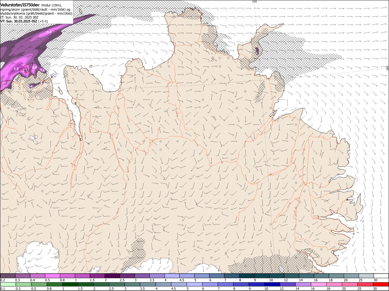Viewport: 389px width, 291px height.
Task: Pick top legend swatch between 2 and 2.5
Action: click(x=112, y=276)
